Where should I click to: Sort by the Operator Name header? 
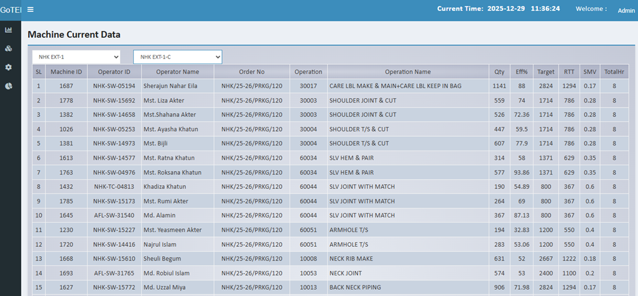177,72
